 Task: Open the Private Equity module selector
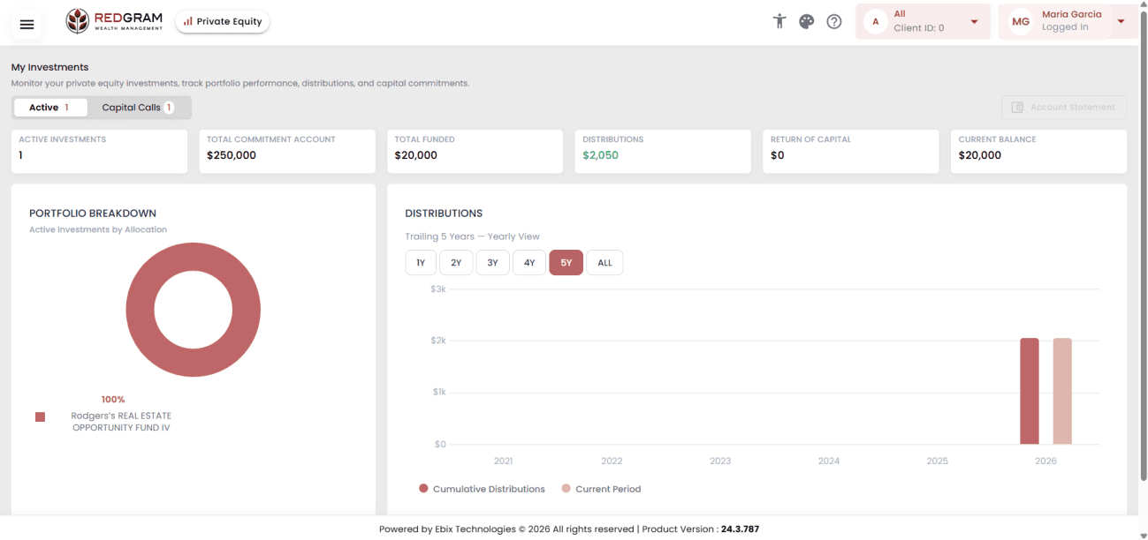pyautogui.click(x=223, y=21)
